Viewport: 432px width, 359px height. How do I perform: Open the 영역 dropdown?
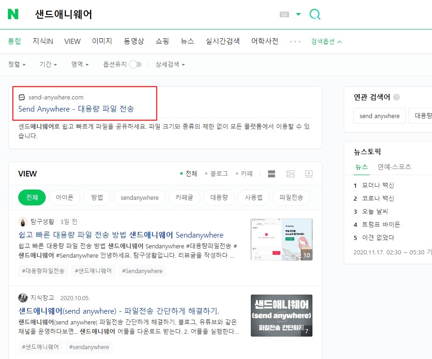[80, 64]
